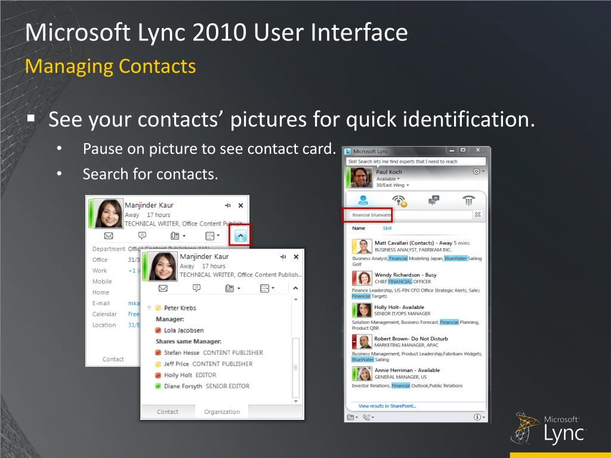Open the Activity Feeds icon in Lync
Image resolution: width=611 pixels, height=458 pixels.
(x=399, y=201)
